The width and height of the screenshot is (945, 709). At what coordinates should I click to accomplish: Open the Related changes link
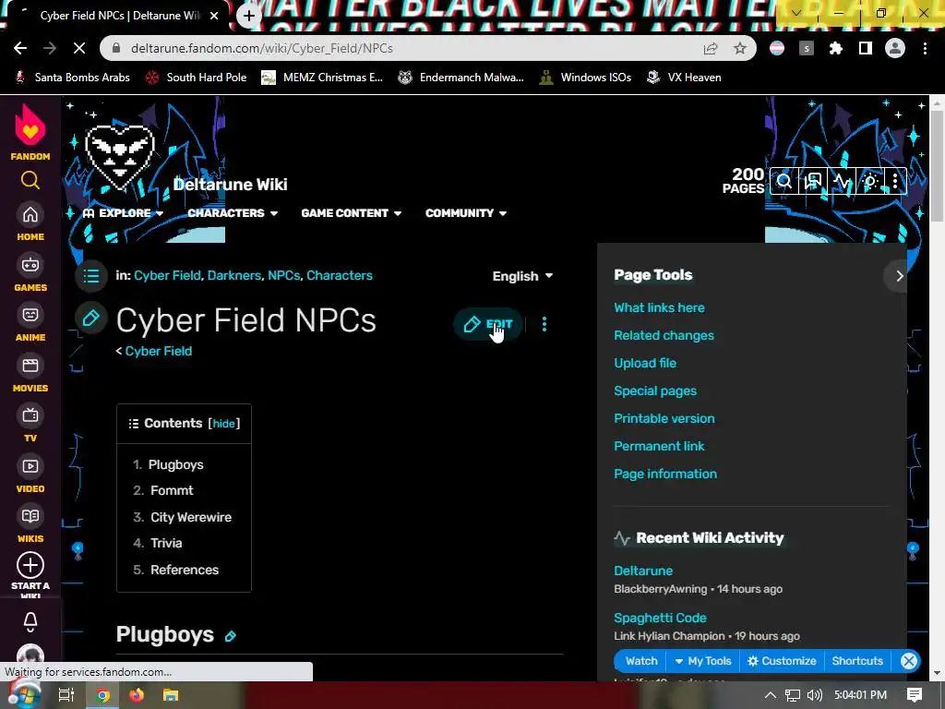pyautogui.click(x=664, y=335)
